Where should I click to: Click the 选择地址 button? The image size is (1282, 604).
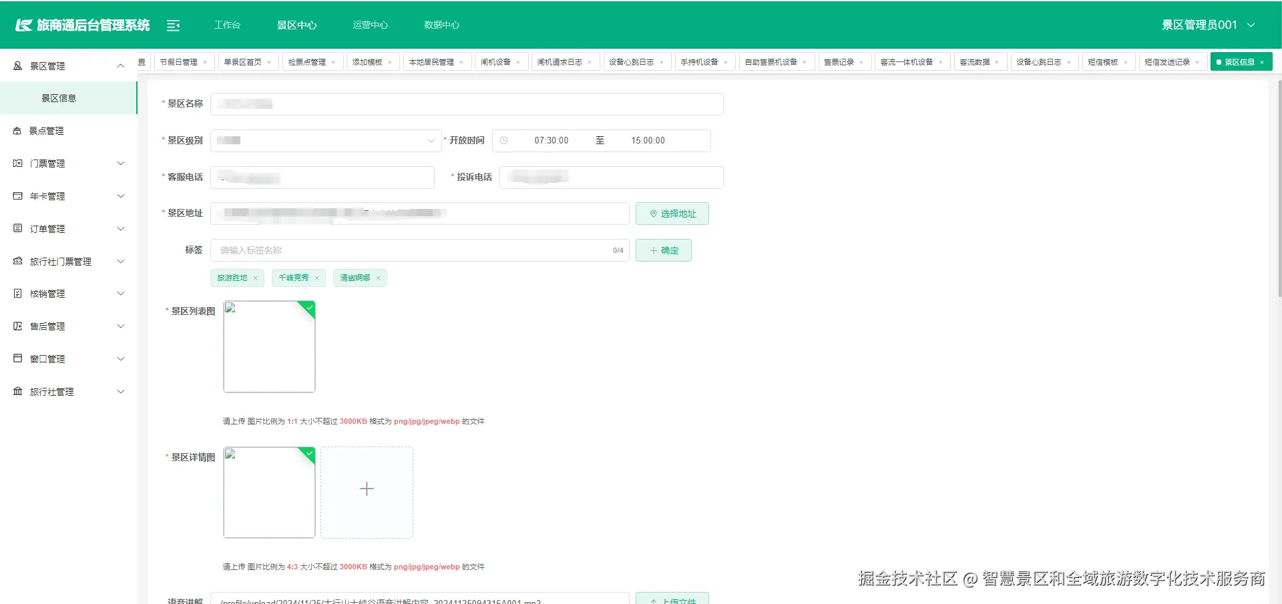[x=672, y=214]
